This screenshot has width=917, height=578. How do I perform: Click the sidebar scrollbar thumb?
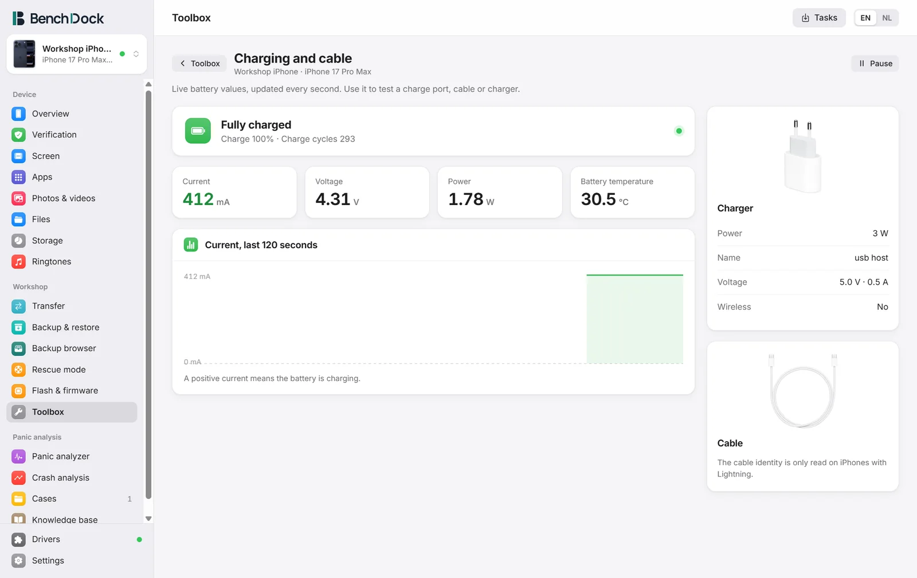[x=148, y=294]
